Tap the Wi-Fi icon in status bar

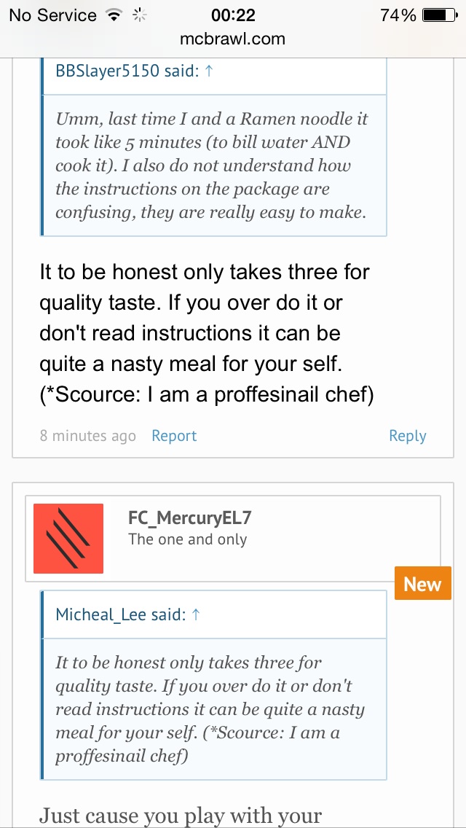[x=113, y=15]
